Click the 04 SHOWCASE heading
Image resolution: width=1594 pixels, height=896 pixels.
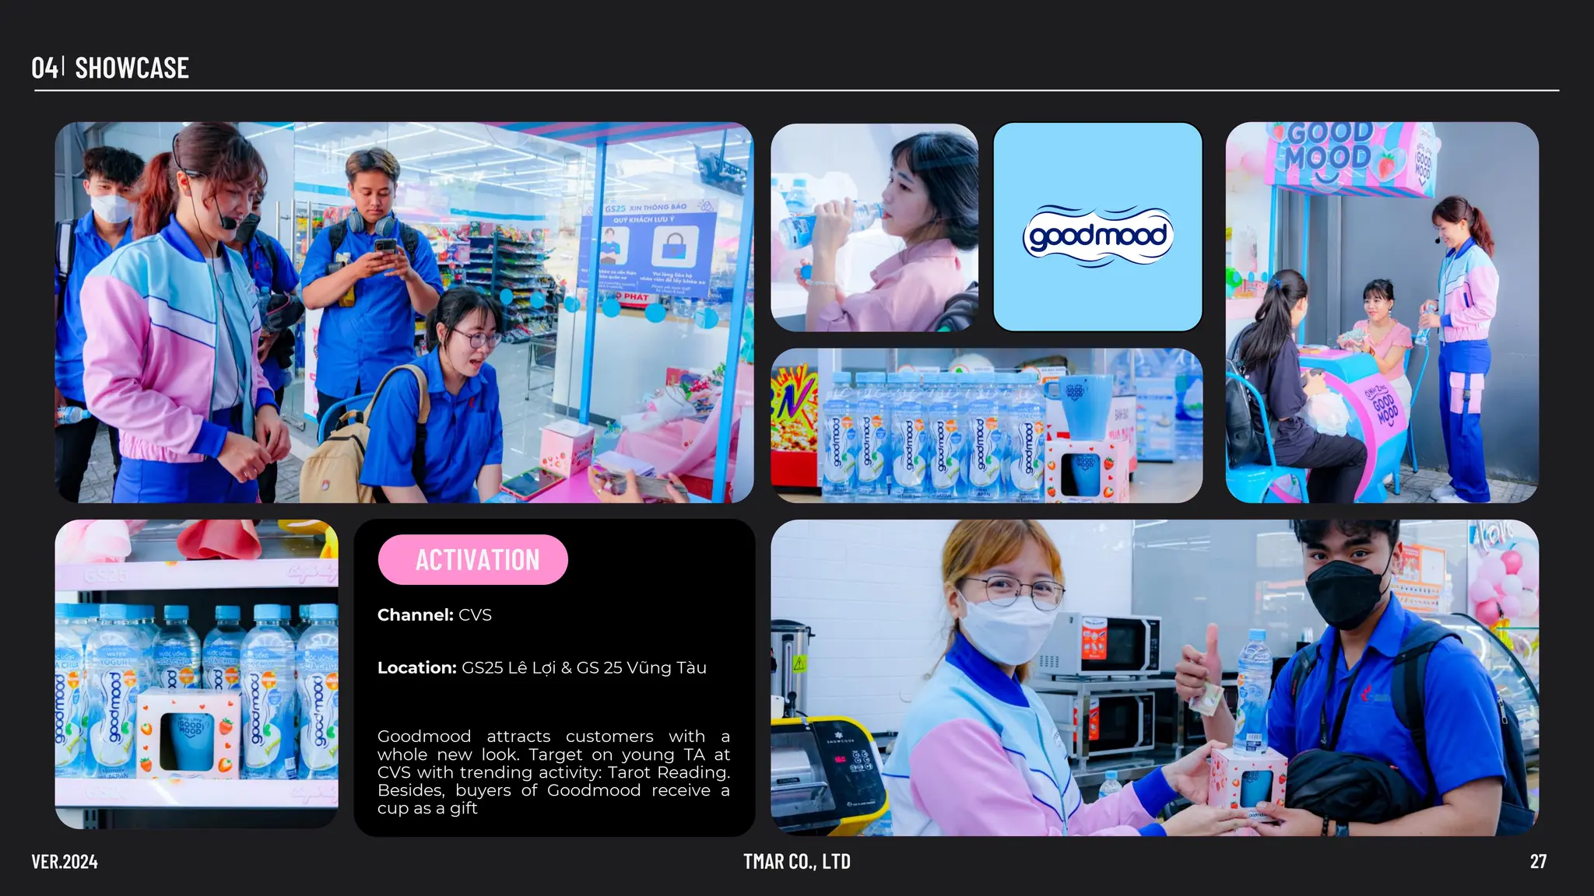(111, 68)
